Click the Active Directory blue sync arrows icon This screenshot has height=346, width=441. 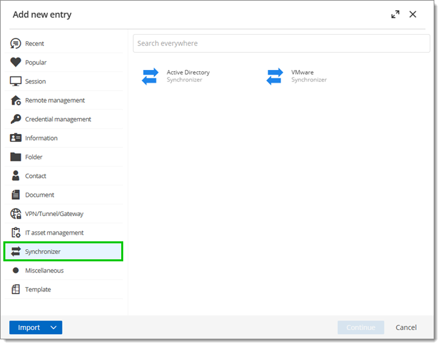point(150,76)
